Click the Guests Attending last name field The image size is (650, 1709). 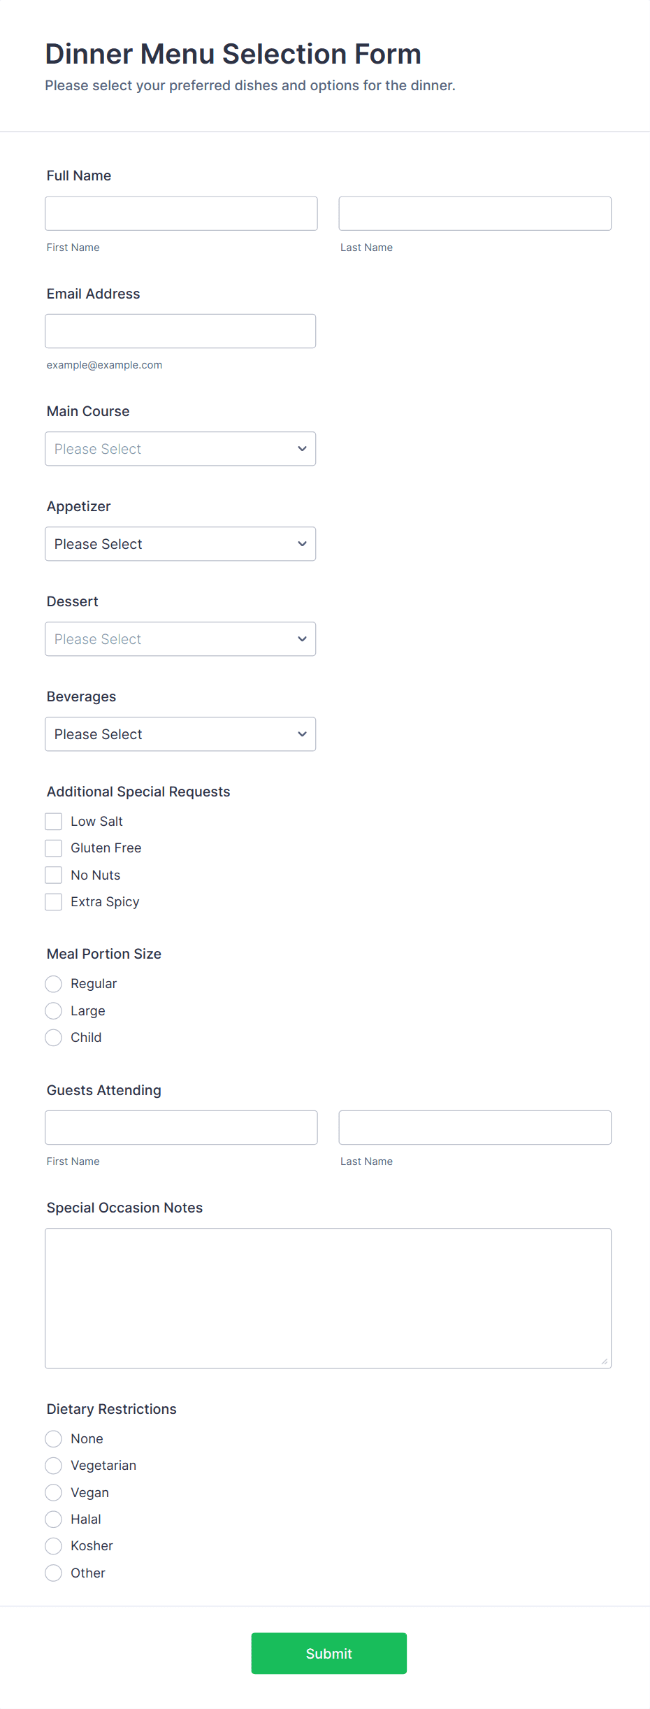[475, 1128]
